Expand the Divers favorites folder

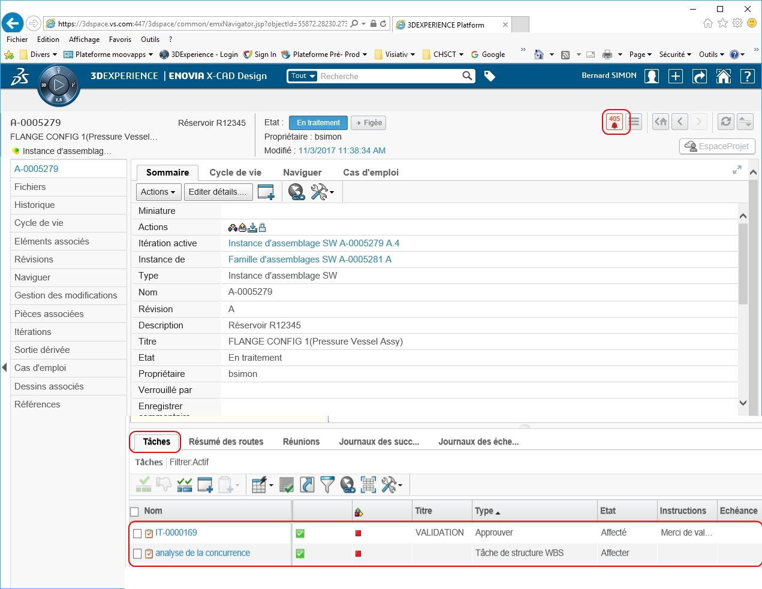[39, 55]
